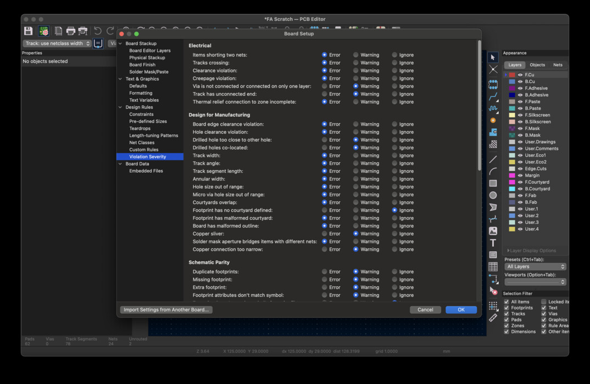The image size is (590, 384).
Task: Select the Measure ruler tool
Action: click(493, 318)
